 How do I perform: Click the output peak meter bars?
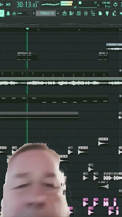point(67,3)
